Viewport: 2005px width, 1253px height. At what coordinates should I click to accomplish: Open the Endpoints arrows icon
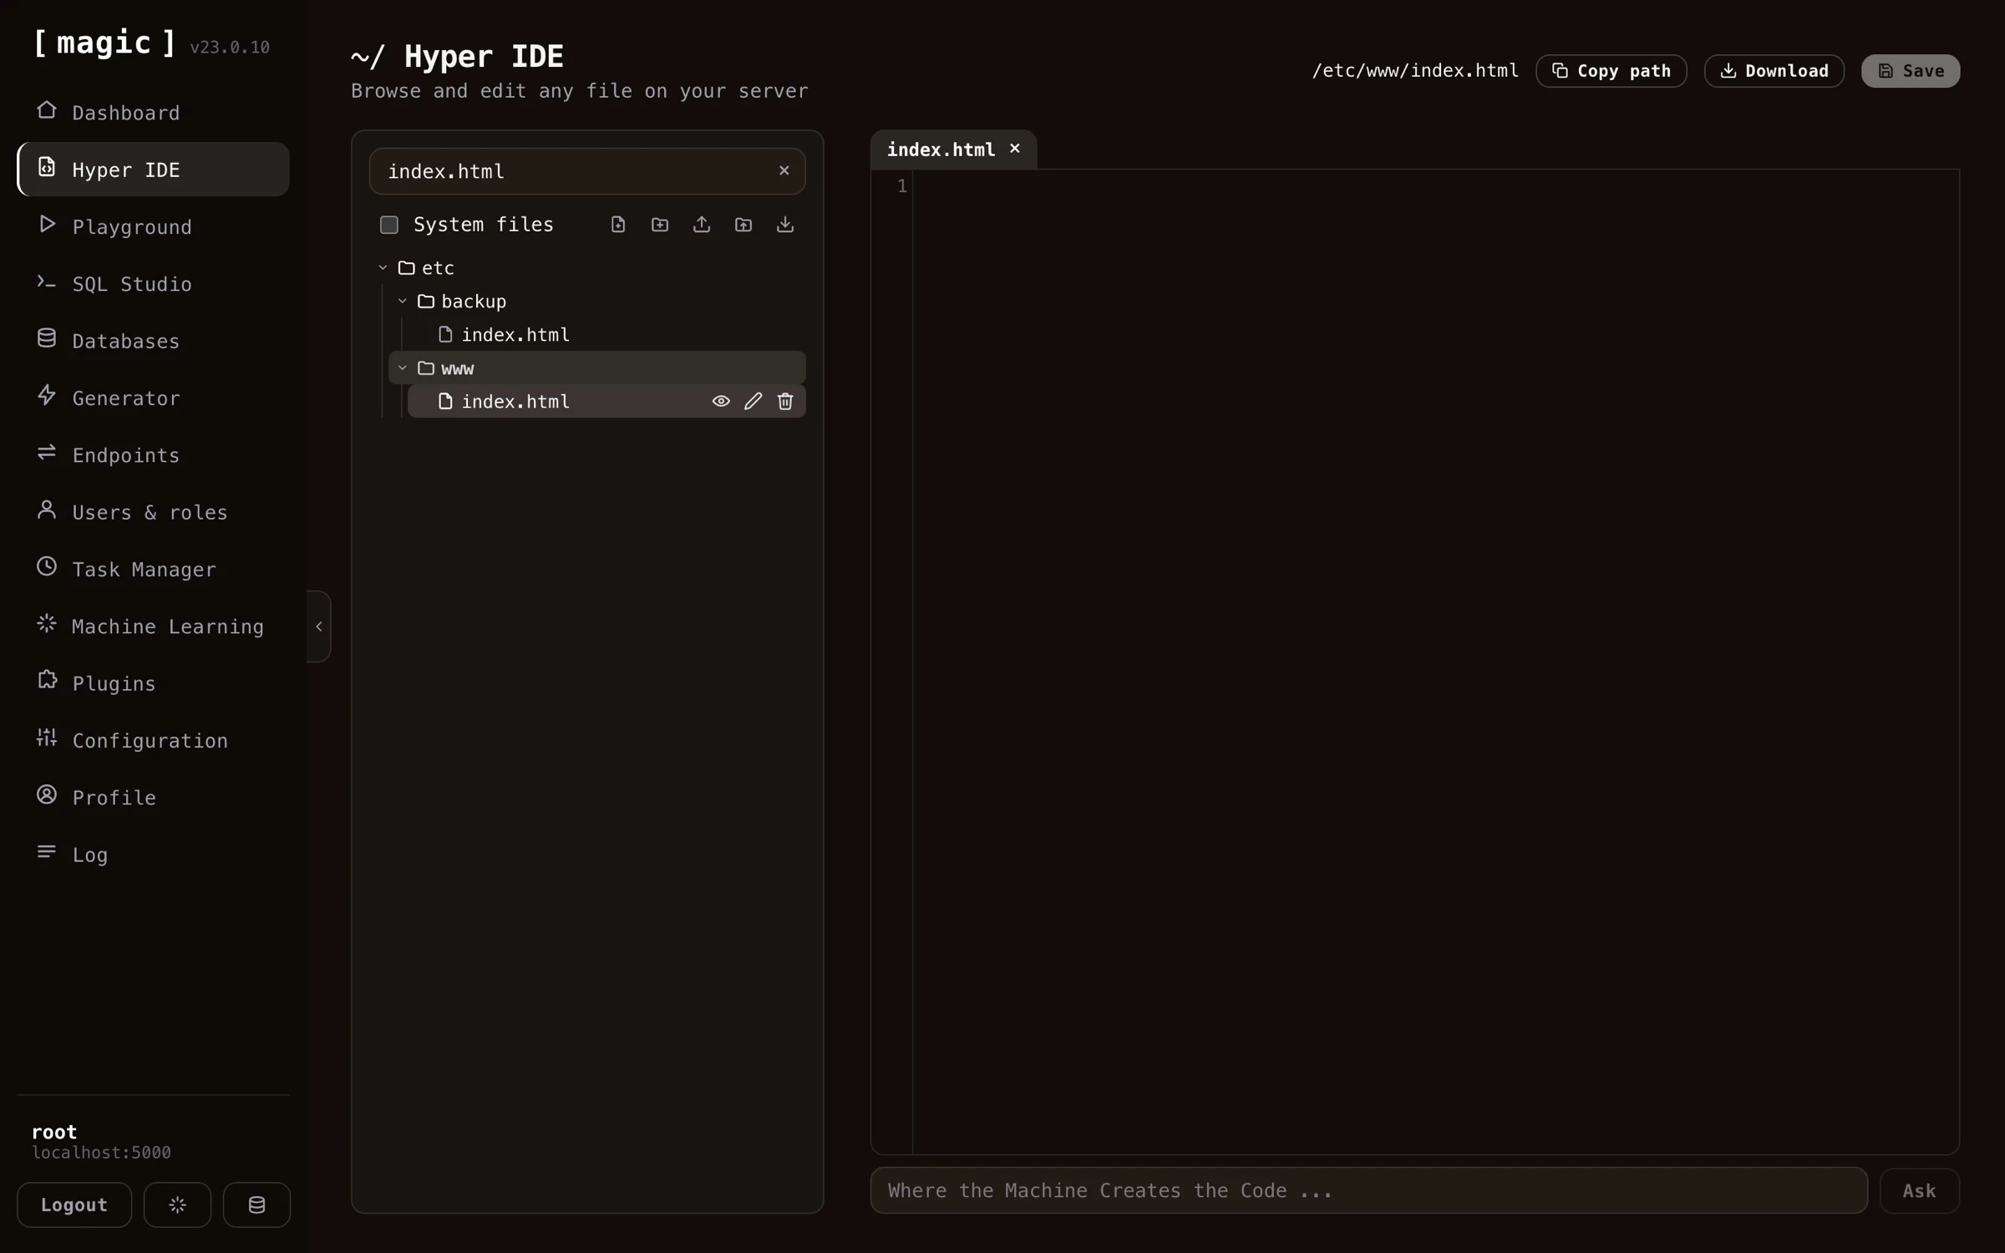pos(47,453)
